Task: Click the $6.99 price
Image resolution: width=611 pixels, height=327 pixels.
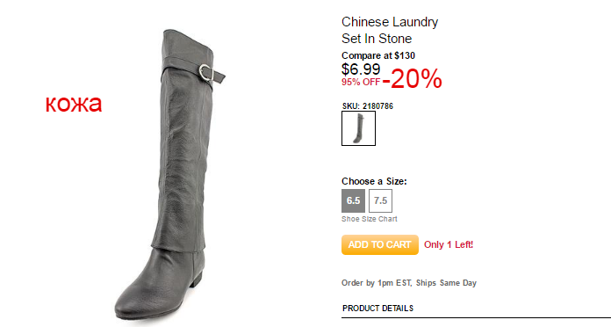Action: click(x=361, y=69)
